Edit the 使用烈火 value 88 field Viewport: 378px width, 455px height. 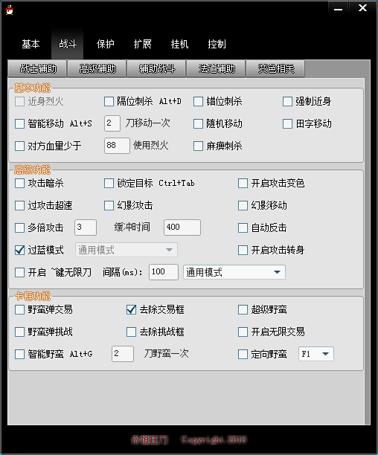117,146
